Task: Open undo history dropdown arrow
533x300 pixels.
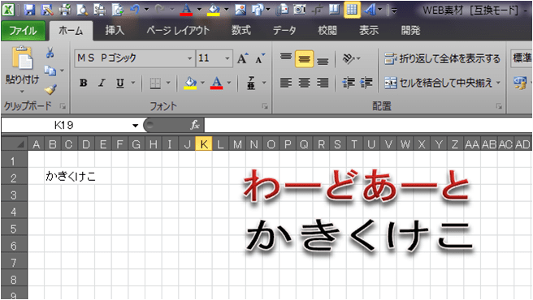Action: coord(146,10)
